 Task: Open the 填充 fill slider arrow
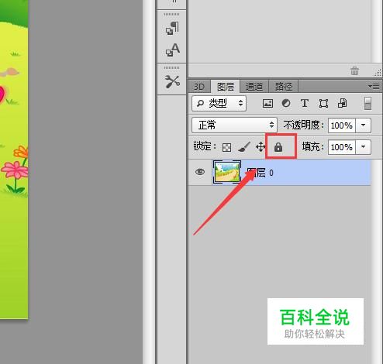click(364, 147)
